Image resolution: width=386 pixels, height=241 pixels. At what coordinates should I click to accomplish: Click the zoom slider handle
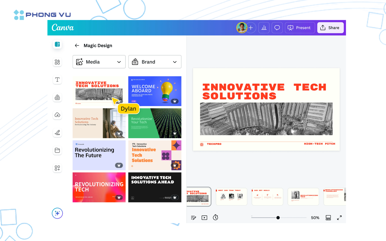[x=278, y=218]
